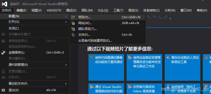Screen dimensions: 211x94
Task: Expand the 新建(N) submenu arrow
Action: [66, 16]
